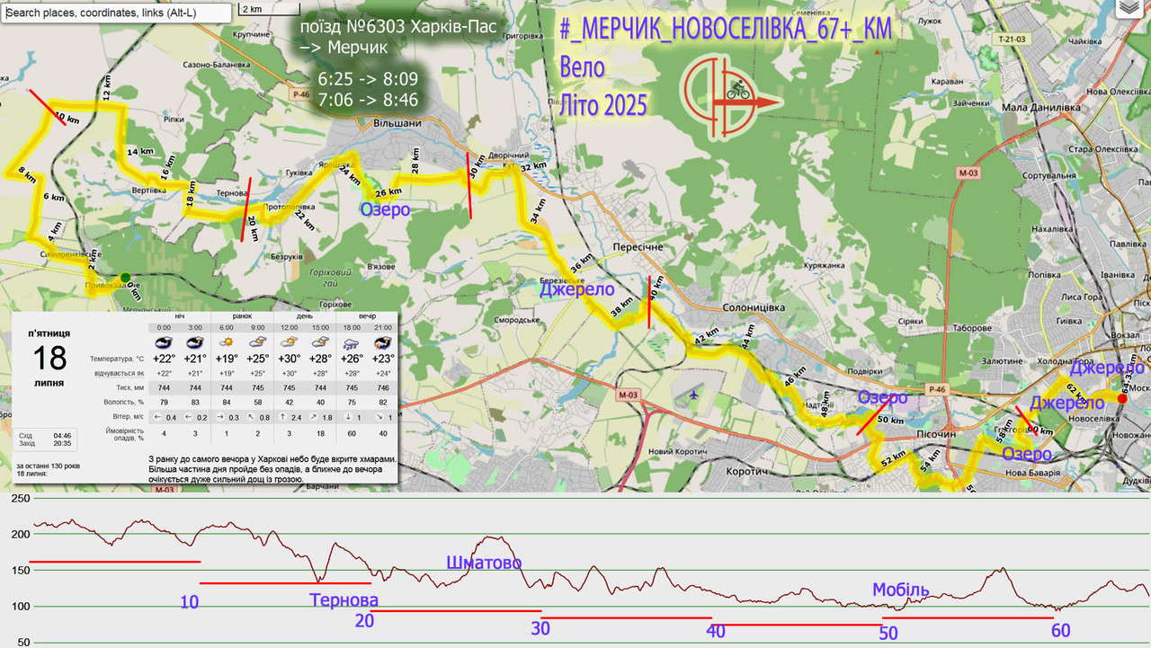Image resolution: width=1151 pixels, height=648 pixels.
Task: Click the 52 km route marker
Action: click(894, 459)
